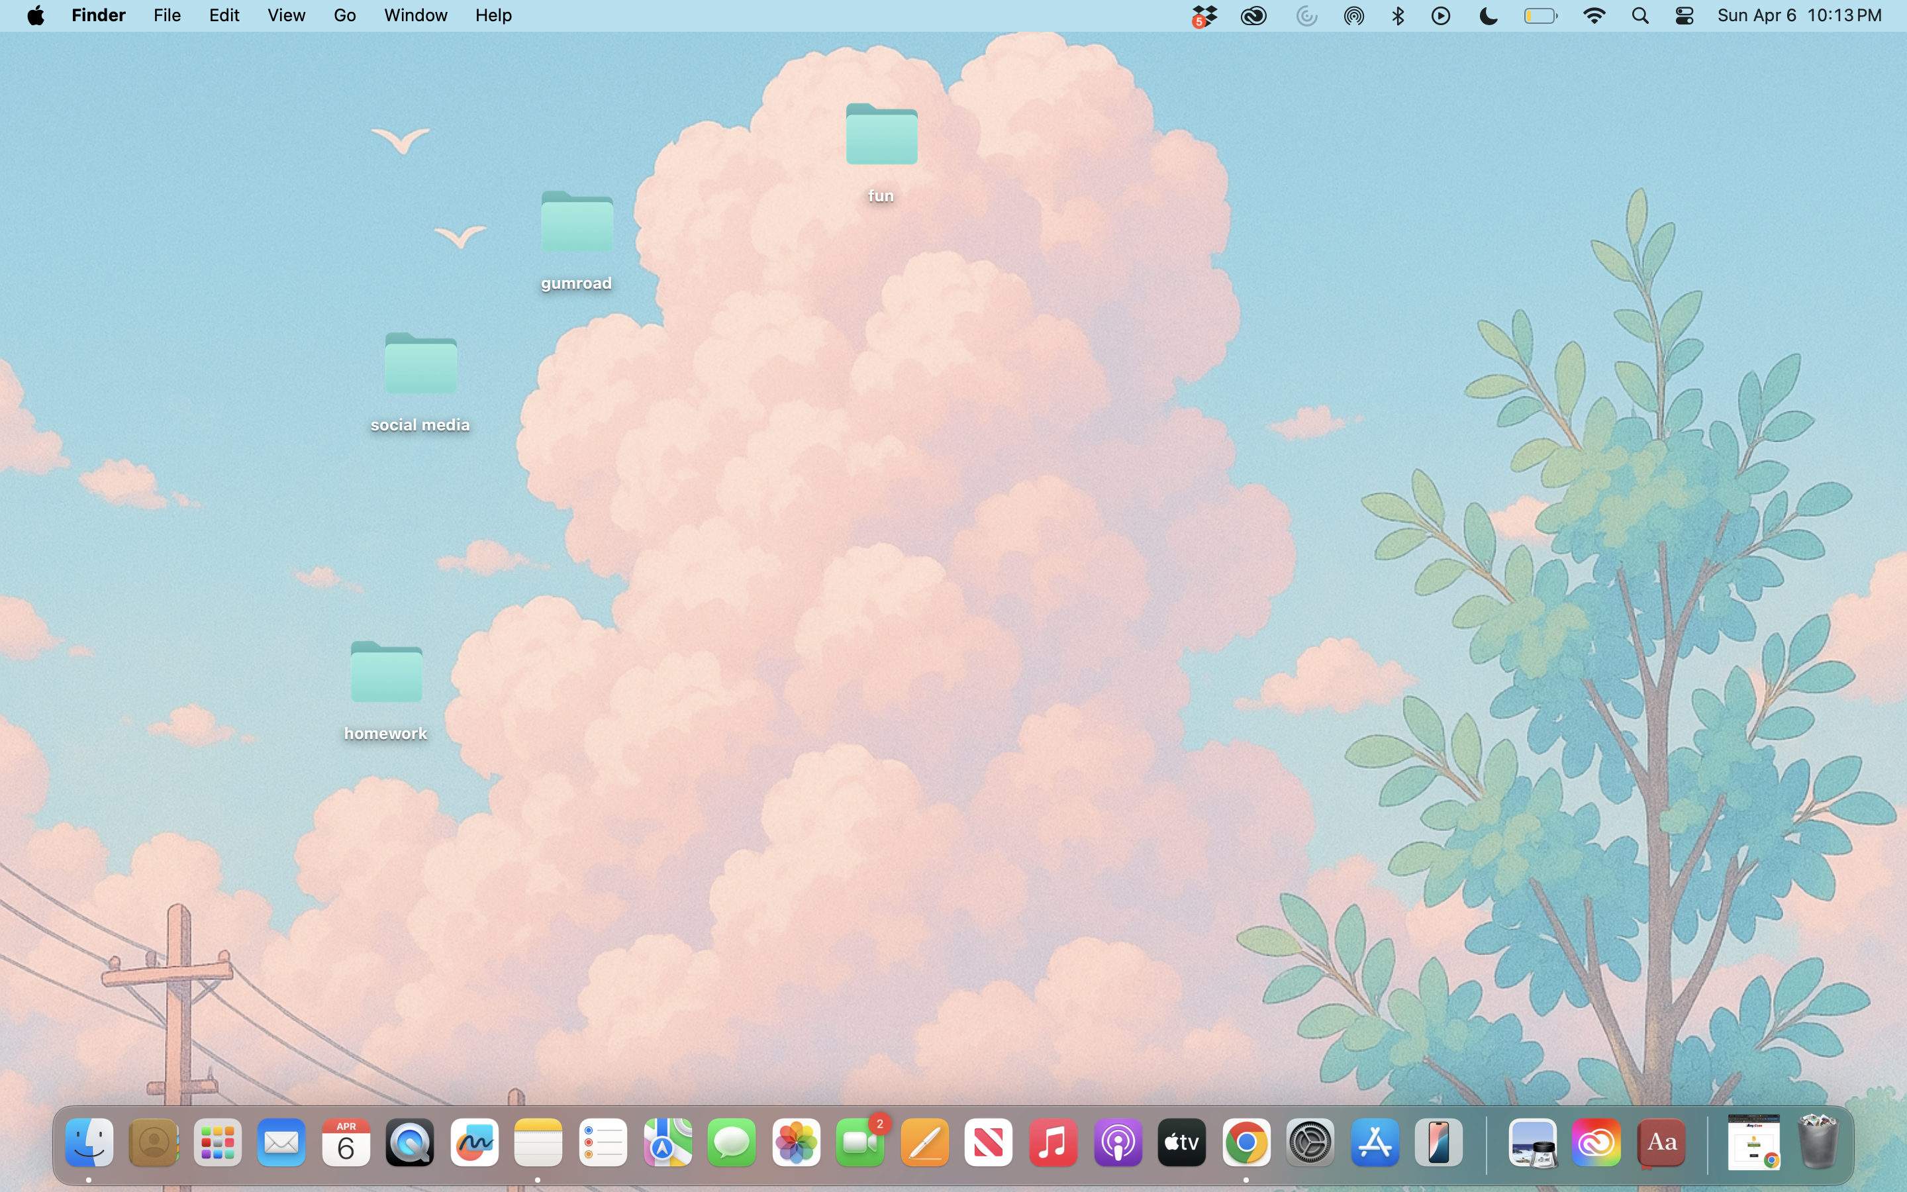Open the News app in the Dock
Screen dimensions: 1907x1192
(x=989, y=1142)
